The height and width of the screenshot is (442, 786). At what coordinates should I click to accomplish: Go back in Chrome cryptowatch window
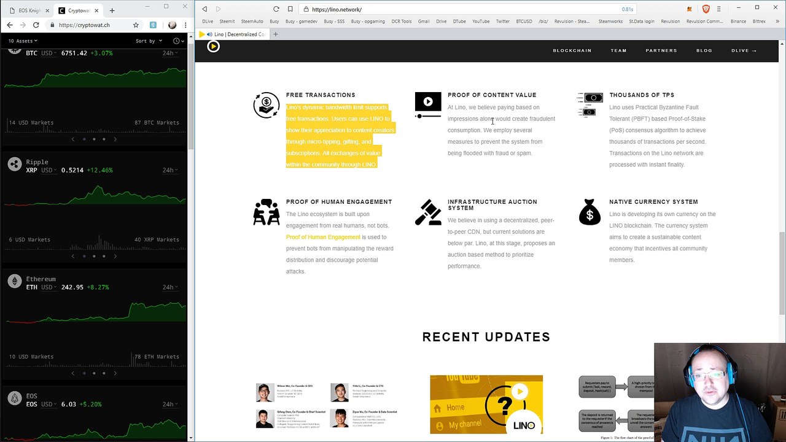pos(10,25)
